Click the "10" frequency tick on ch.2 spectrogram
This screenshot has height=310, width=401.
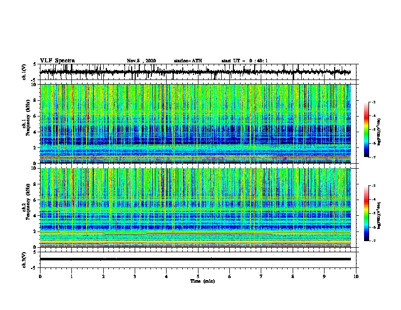(x=34, y=168)
